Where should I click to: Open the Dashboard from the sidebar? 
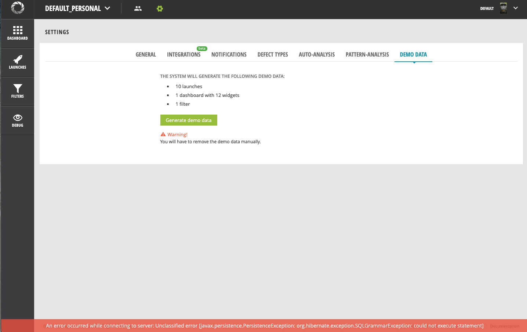pyautogui.click(x=17, y=33)
